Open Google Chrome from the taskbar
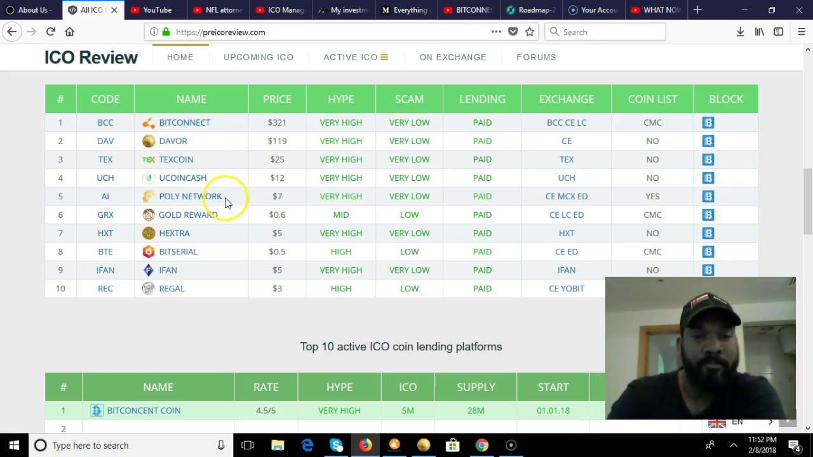813x457 pixels. click(482, 446)
